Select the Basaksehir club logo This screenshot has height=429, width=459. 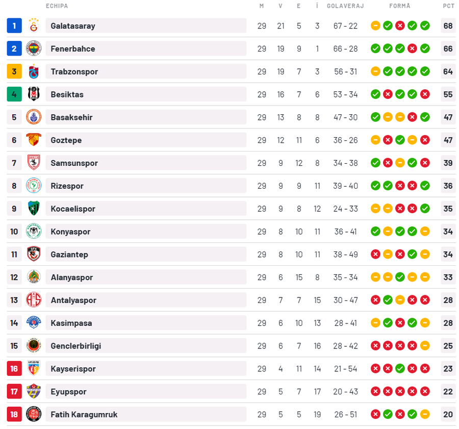pos(34,117)
